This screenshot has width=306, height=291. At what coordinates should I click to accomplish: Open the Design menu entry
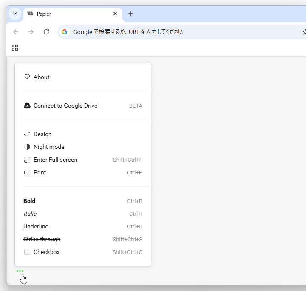point(42,134)
